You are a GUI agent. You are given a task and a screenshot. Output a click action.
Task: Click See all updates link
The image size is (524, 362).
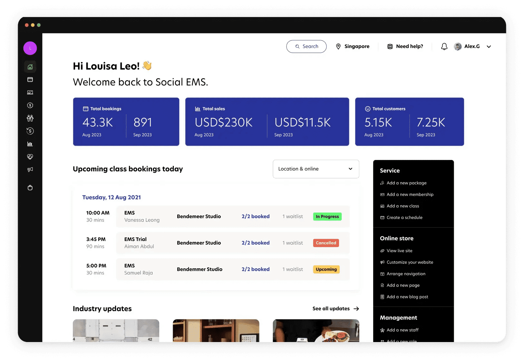[x=335, y=309]
